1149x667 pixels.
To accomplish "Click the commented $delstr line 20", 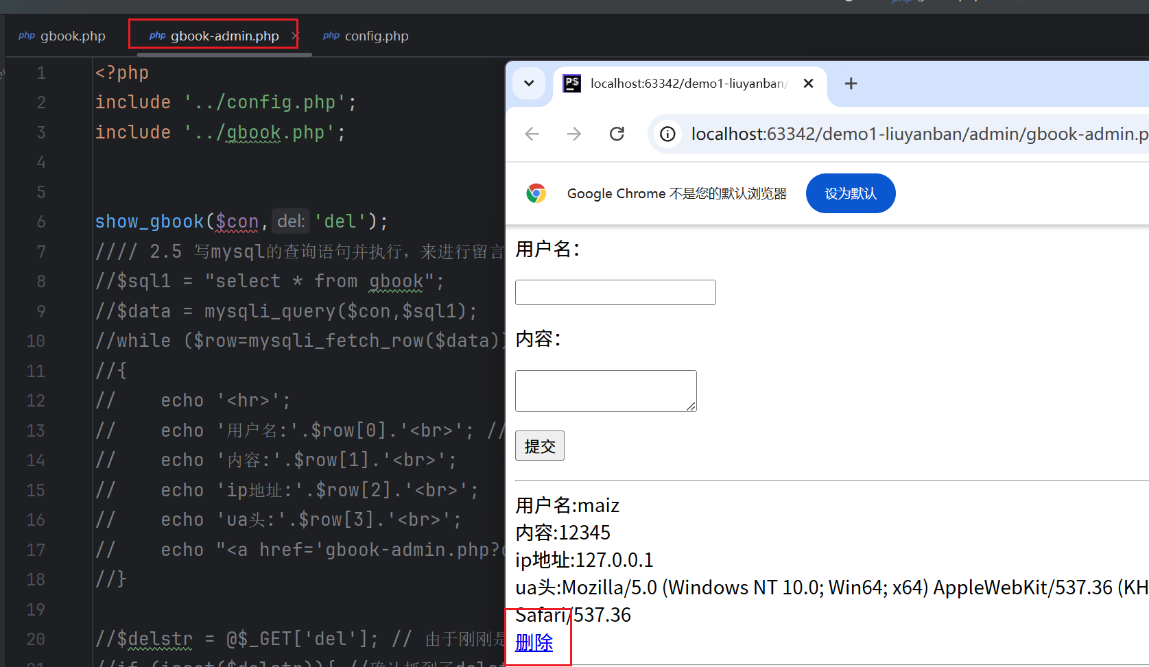I will [300, 639].
